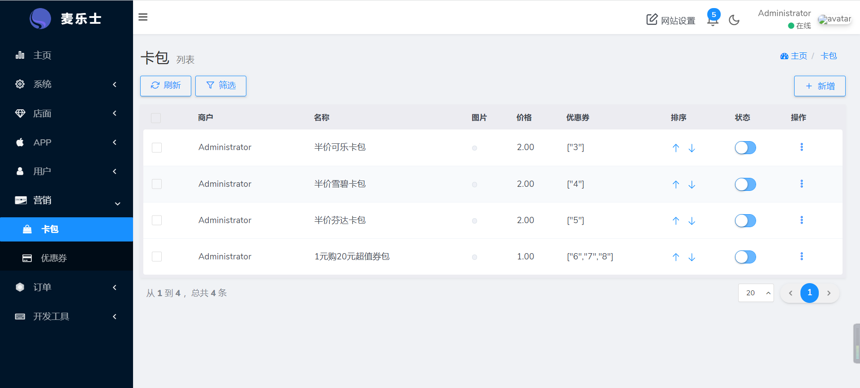This screenshot has width=860, height=388.
Task: Select 卡包 sidebar submenu item
Action: (66, 229)
